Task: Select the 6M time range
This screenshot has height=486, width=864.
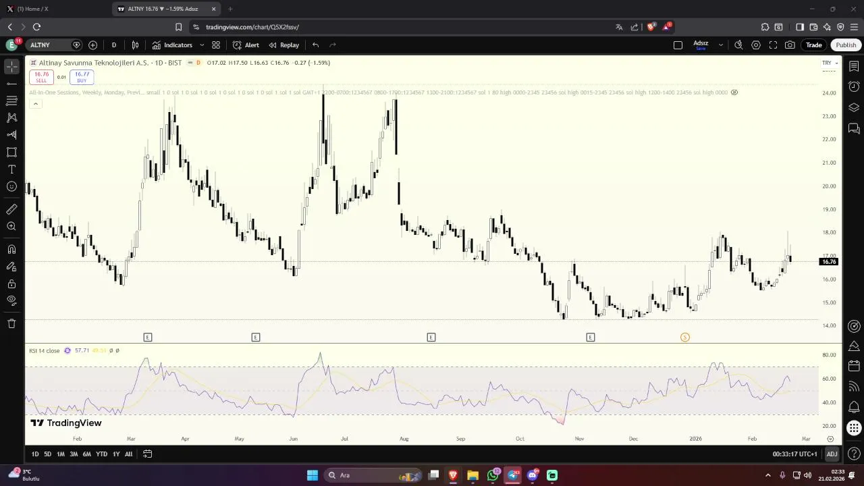Action: (x=86, y=454)
